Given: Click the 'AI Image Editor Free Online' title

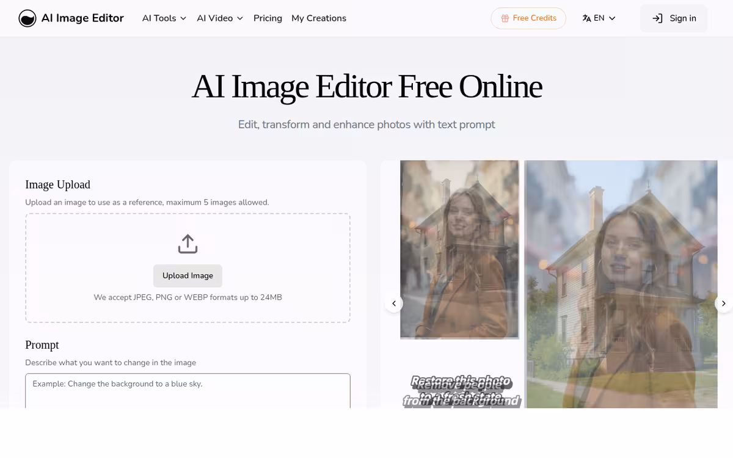Looking at the screenshot, I should point(366,87).
